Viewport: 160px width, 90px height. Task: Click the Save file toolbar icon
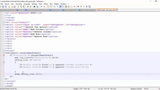[3, 7]
